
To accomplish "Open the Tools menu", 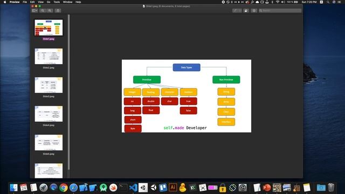I will 57,2.
